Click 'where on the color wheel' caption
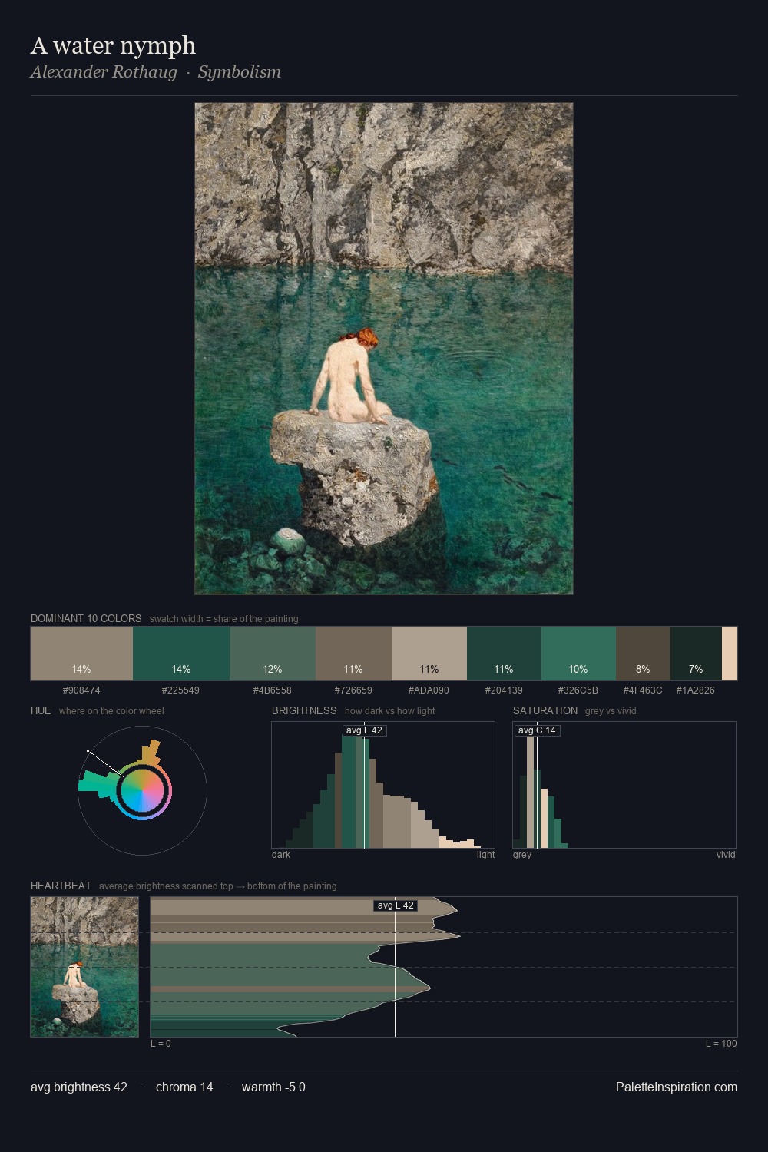Screen dimensions: 768x1152 [111, 711]
